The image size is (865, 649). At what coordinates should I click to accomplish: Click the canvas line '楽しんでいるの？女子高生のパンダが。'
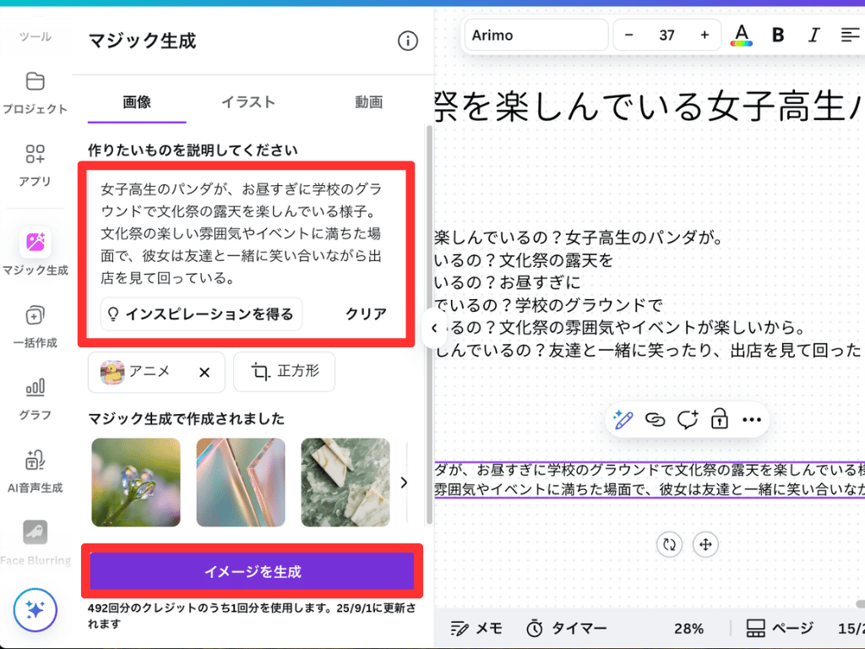click(579, 237)
